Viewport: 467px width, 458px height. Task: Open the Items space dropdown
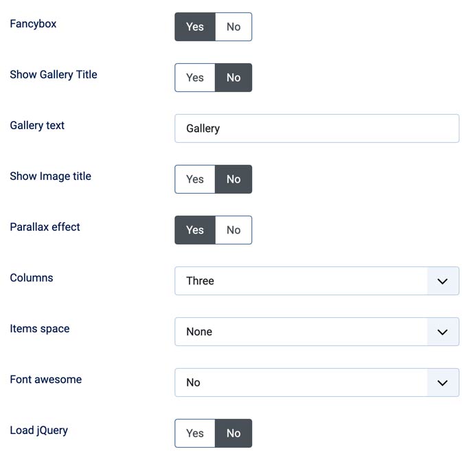click(x=301, y=332)
